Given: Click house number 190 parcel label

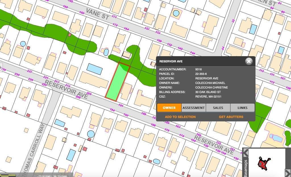Looking at the screenshot, I should (x=126, y=115).
